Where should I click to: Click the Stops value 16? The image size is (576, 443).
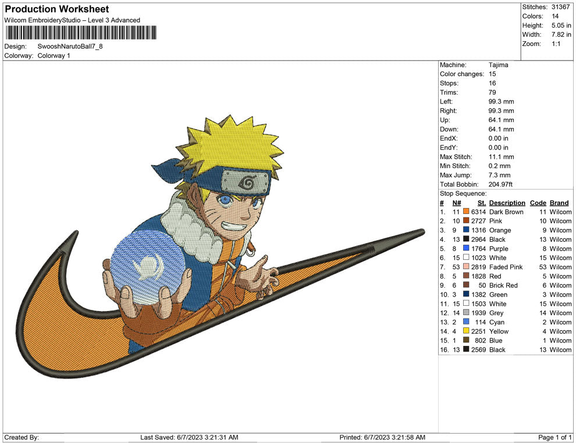[492, 83]
